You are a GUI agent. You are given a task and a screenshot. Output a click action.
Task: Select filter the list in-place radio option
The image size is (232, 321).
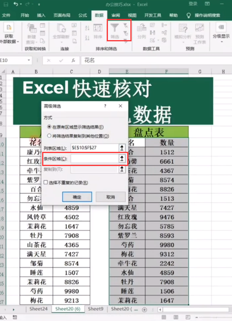[x=49, y=127]
